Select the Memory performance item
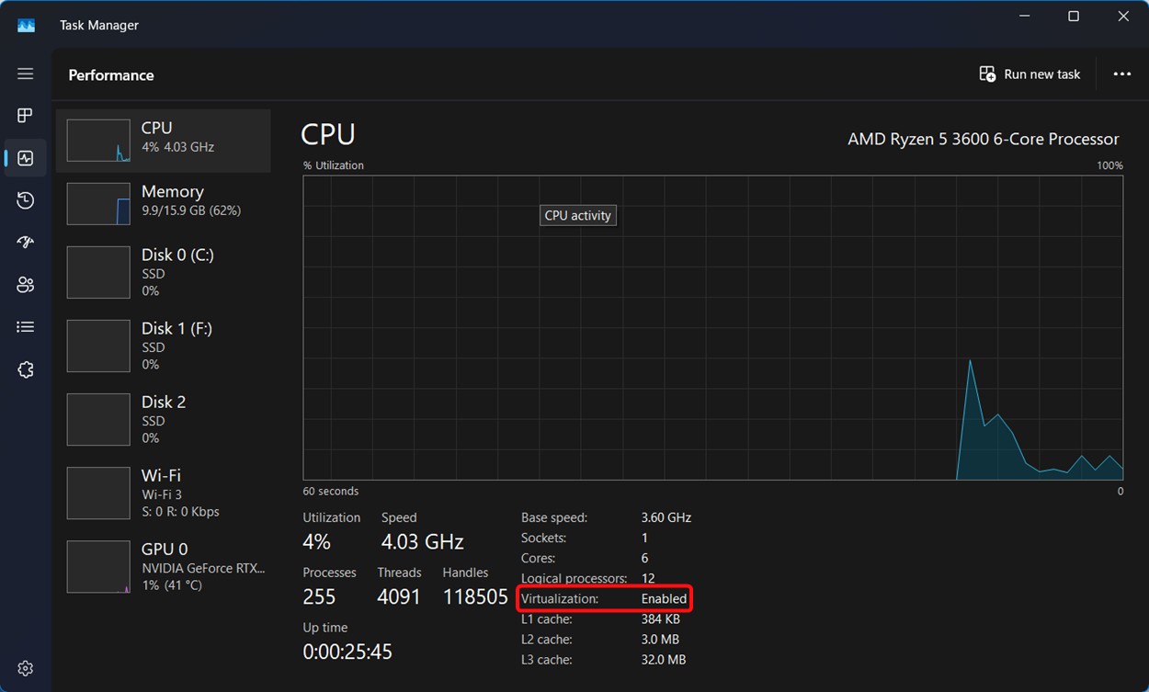 coord(164,204)
